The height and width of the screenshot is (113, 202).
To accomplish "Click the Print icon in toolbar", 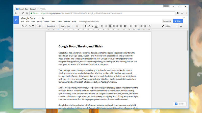I will click(x=23, y=26).
